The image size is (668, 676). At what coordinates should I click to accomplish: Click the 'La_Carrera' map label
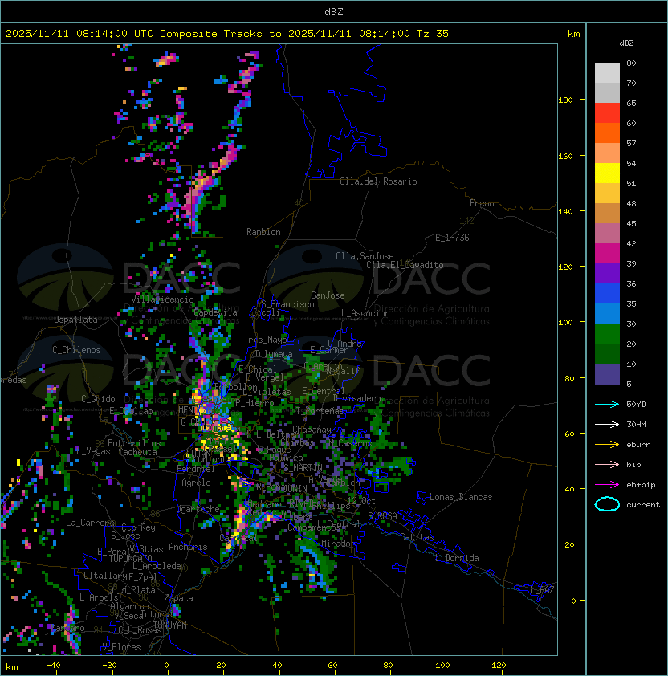click(90, 523)
